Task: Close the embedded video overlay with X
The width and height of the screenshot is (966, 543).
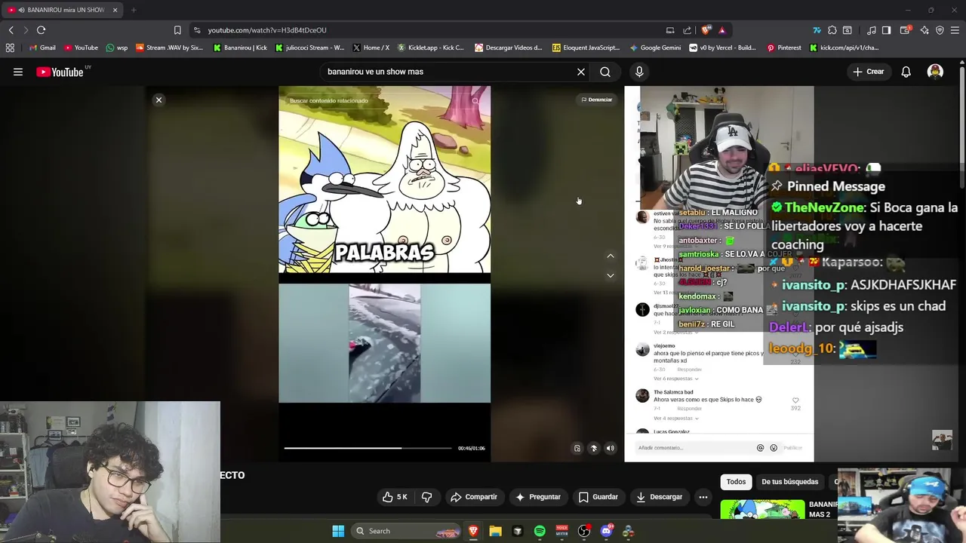Action: (x=158, y=100)
